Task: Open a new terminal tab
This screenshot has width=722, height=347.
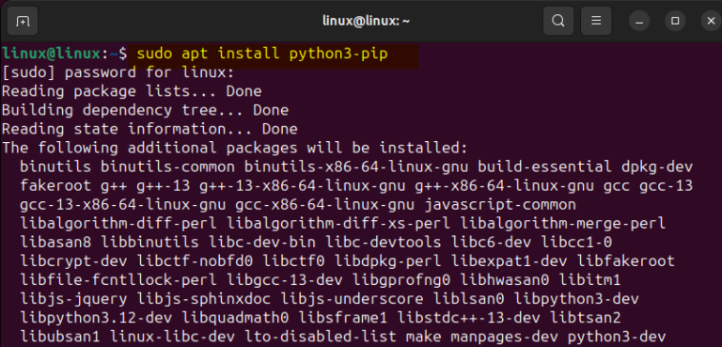Action: (x=23, y=22)
